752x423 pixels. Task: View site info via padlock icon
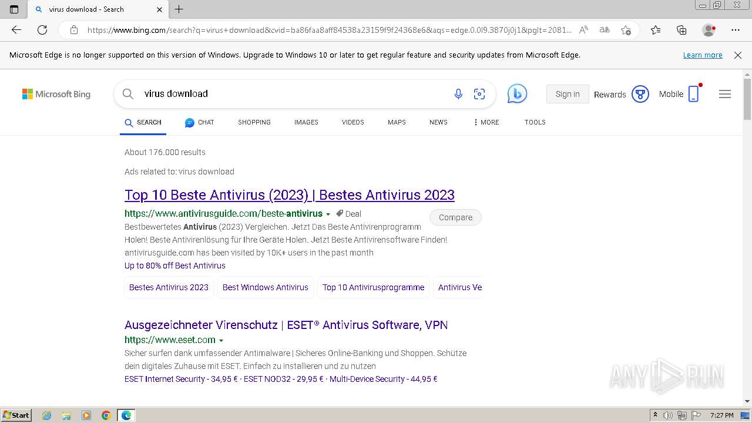coord(74,30)
